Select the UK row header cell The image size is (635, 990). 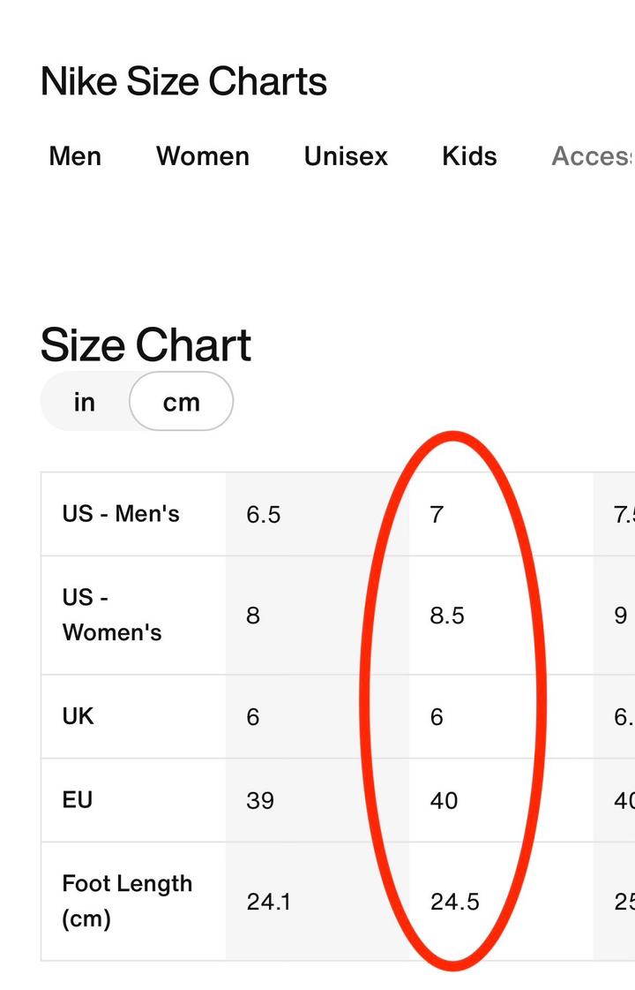pyautogui.click(x=78, y=716)
